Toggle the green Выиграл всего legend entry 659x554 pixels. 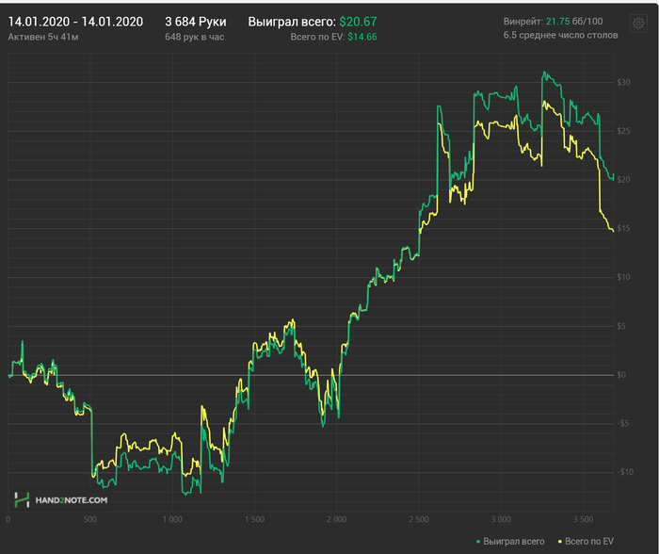click(x=510, y=542)
